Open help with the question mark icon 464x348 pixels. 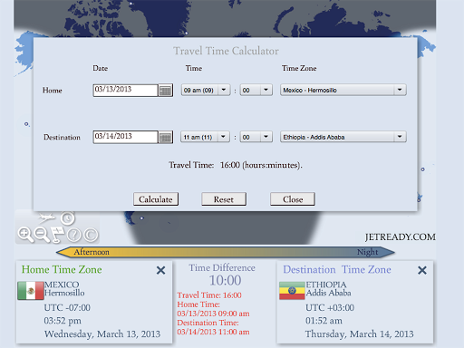pyautogui.click(x=73, y=235)
